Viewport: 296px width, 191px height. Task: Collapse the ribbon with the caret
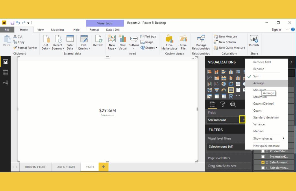287,29
